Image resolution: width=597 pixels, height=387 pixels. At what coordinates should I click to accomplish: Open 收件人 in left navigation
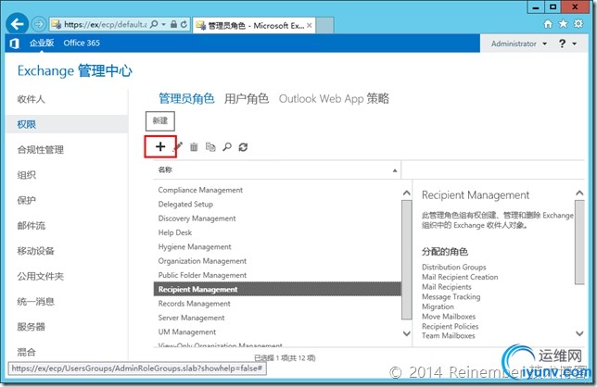coord(31,99)
